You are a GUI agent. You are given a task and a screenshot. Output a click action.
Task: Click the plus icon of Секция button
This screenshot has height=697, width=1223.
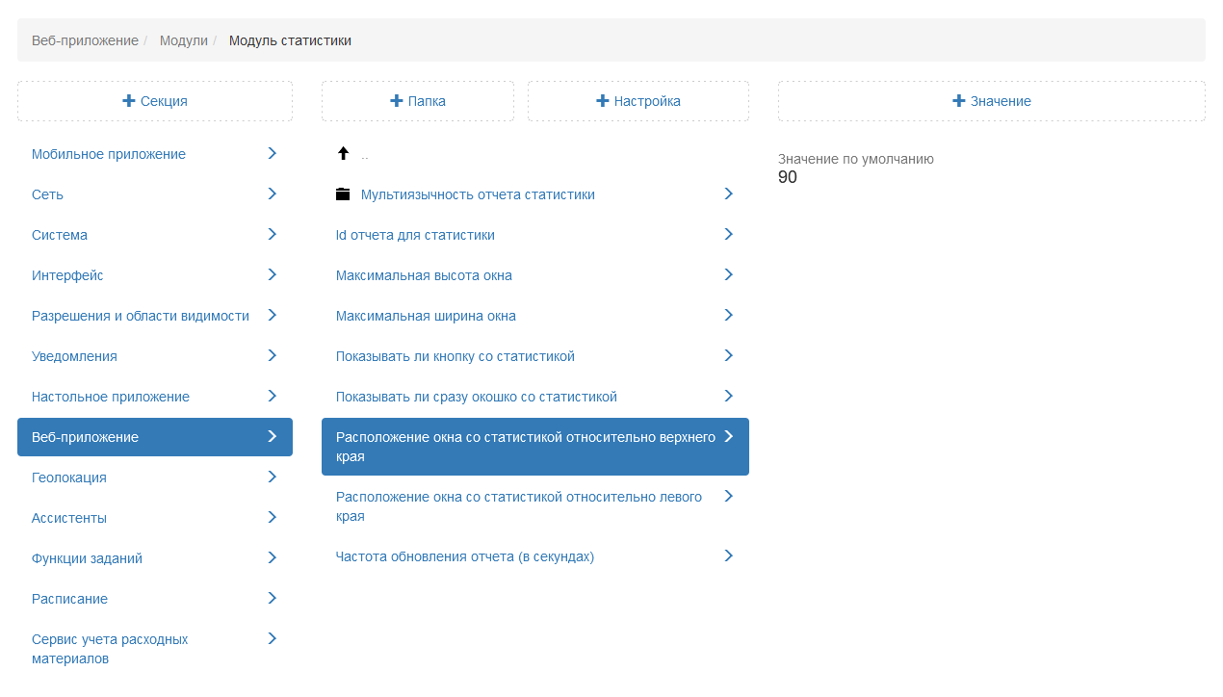tap(129, 101)
